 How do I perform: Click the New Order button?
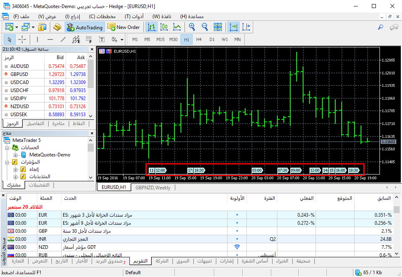click(x=123, y=27)
